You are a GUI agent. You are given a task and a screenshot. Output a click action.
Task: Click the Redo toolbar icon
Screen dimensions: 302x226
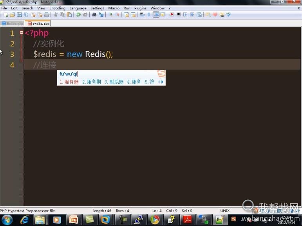pyautogui.click(x=85, y=14)
